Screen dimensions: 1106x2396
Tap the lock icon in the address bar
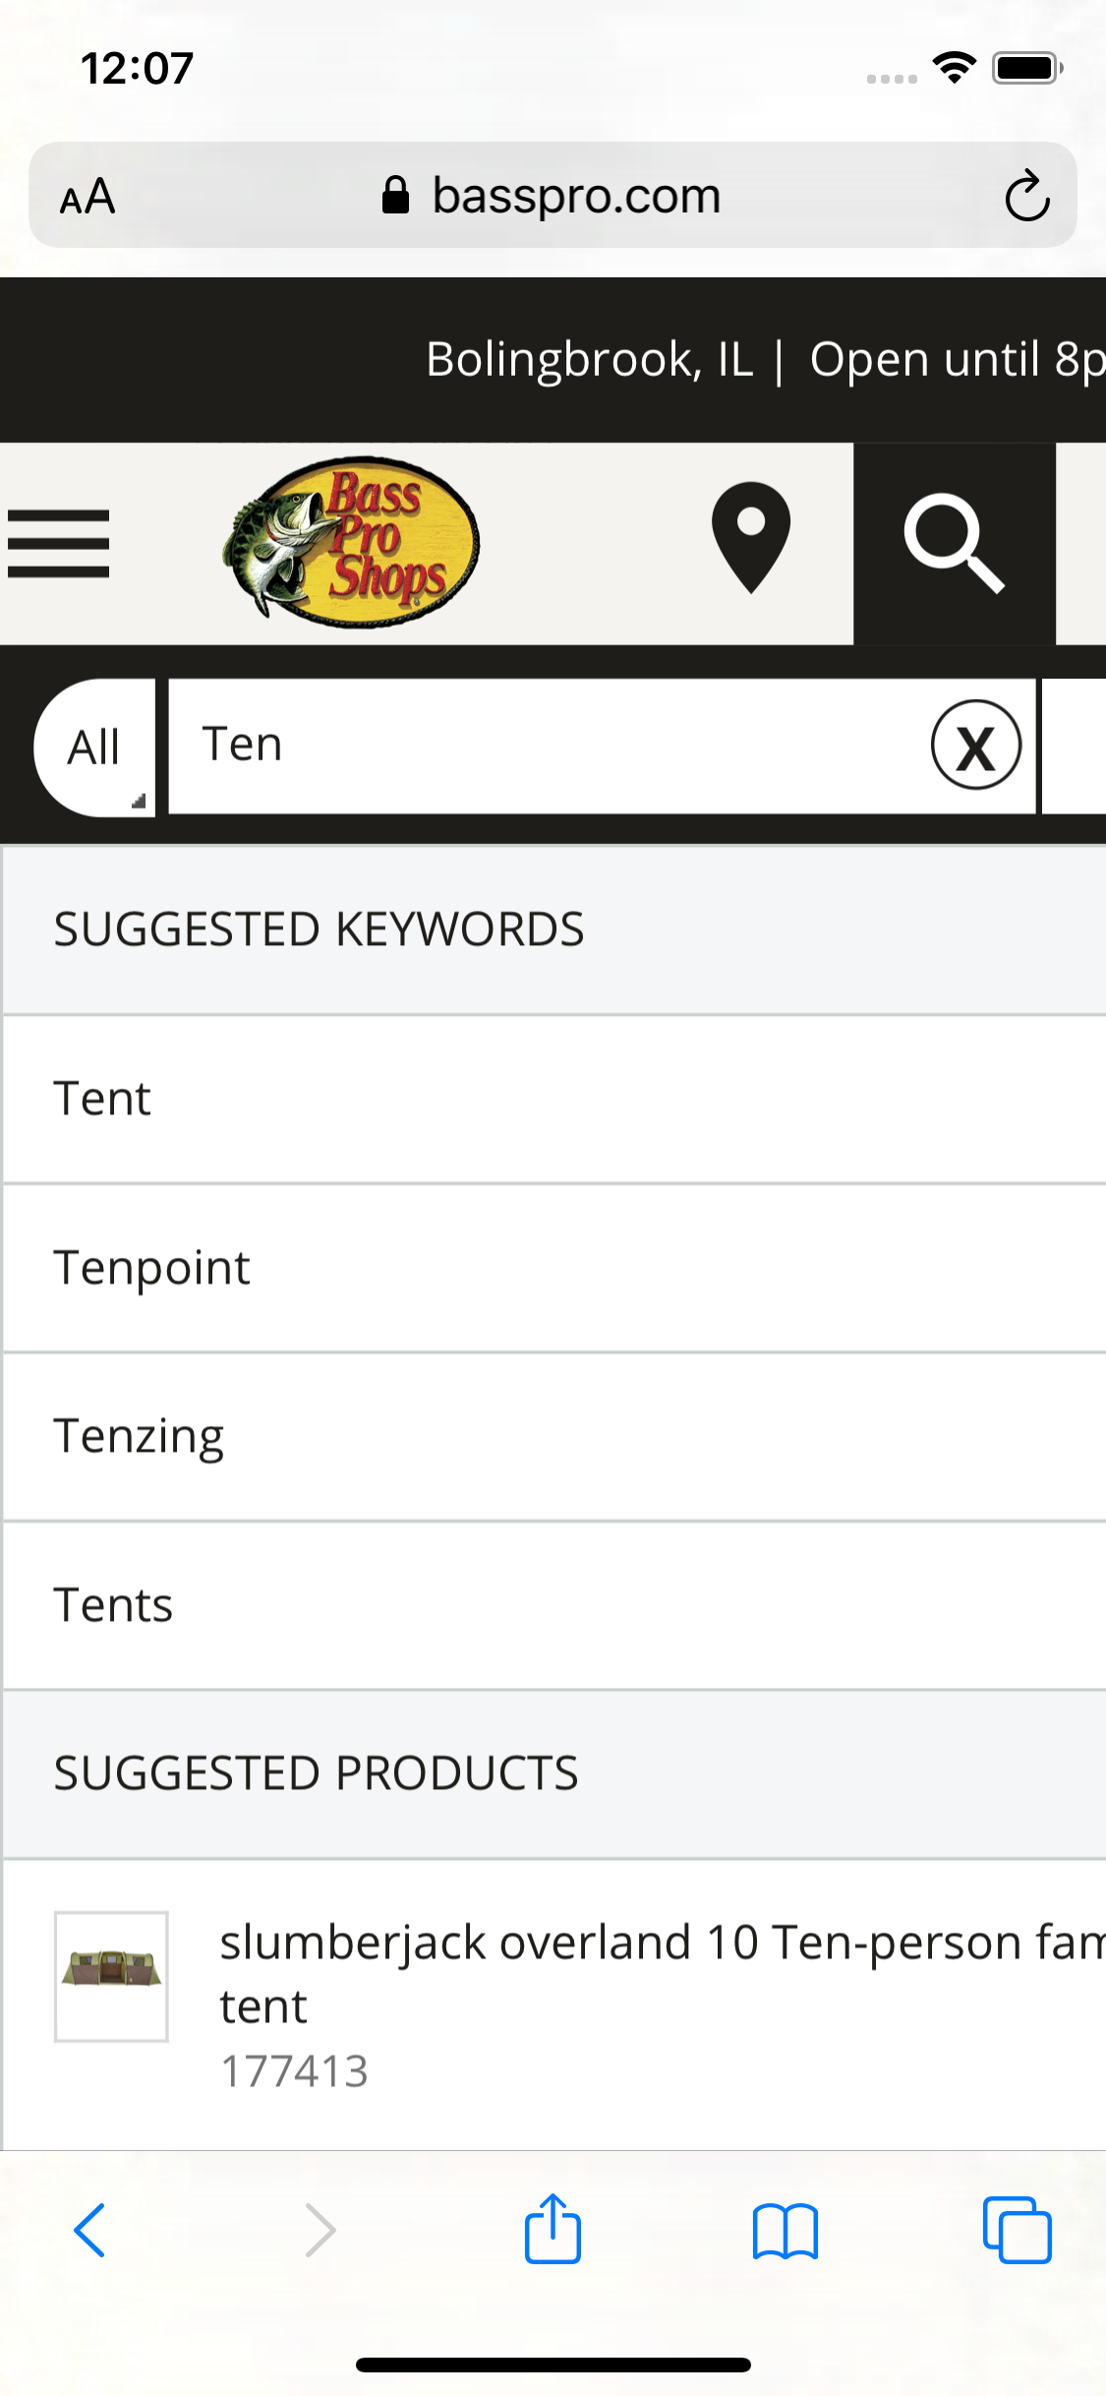[397, 194]
